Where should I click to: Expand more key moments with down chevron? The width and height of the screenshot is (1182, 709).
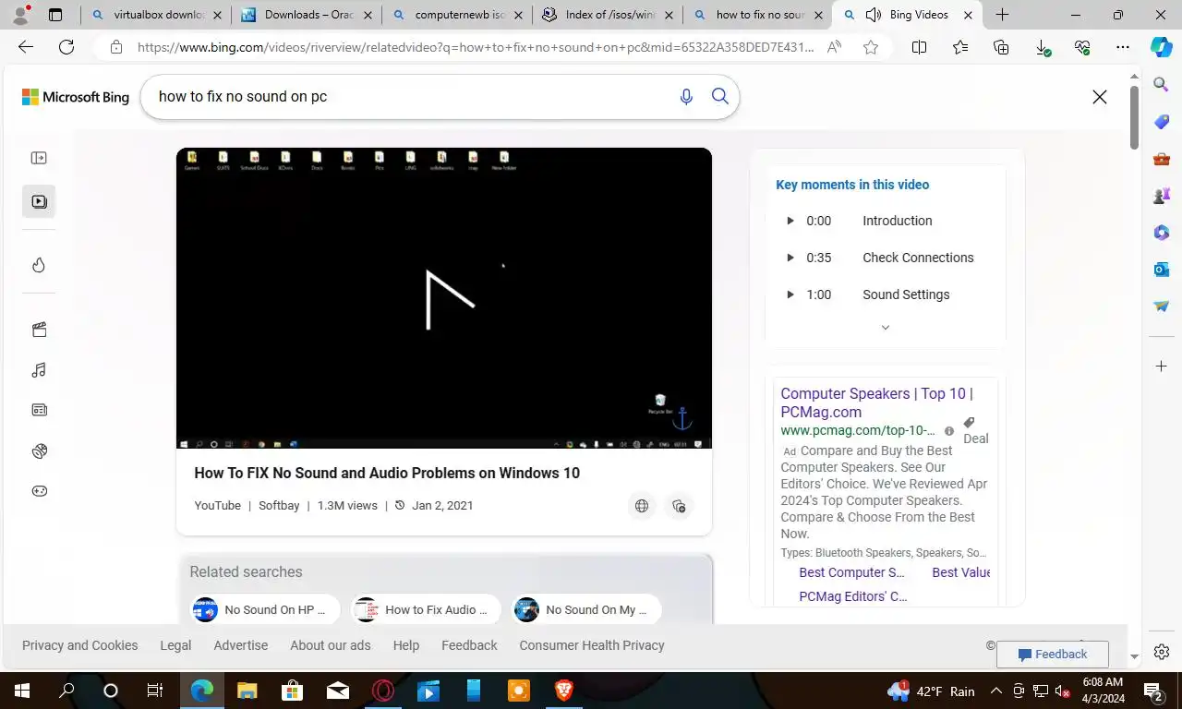(886, 328)
